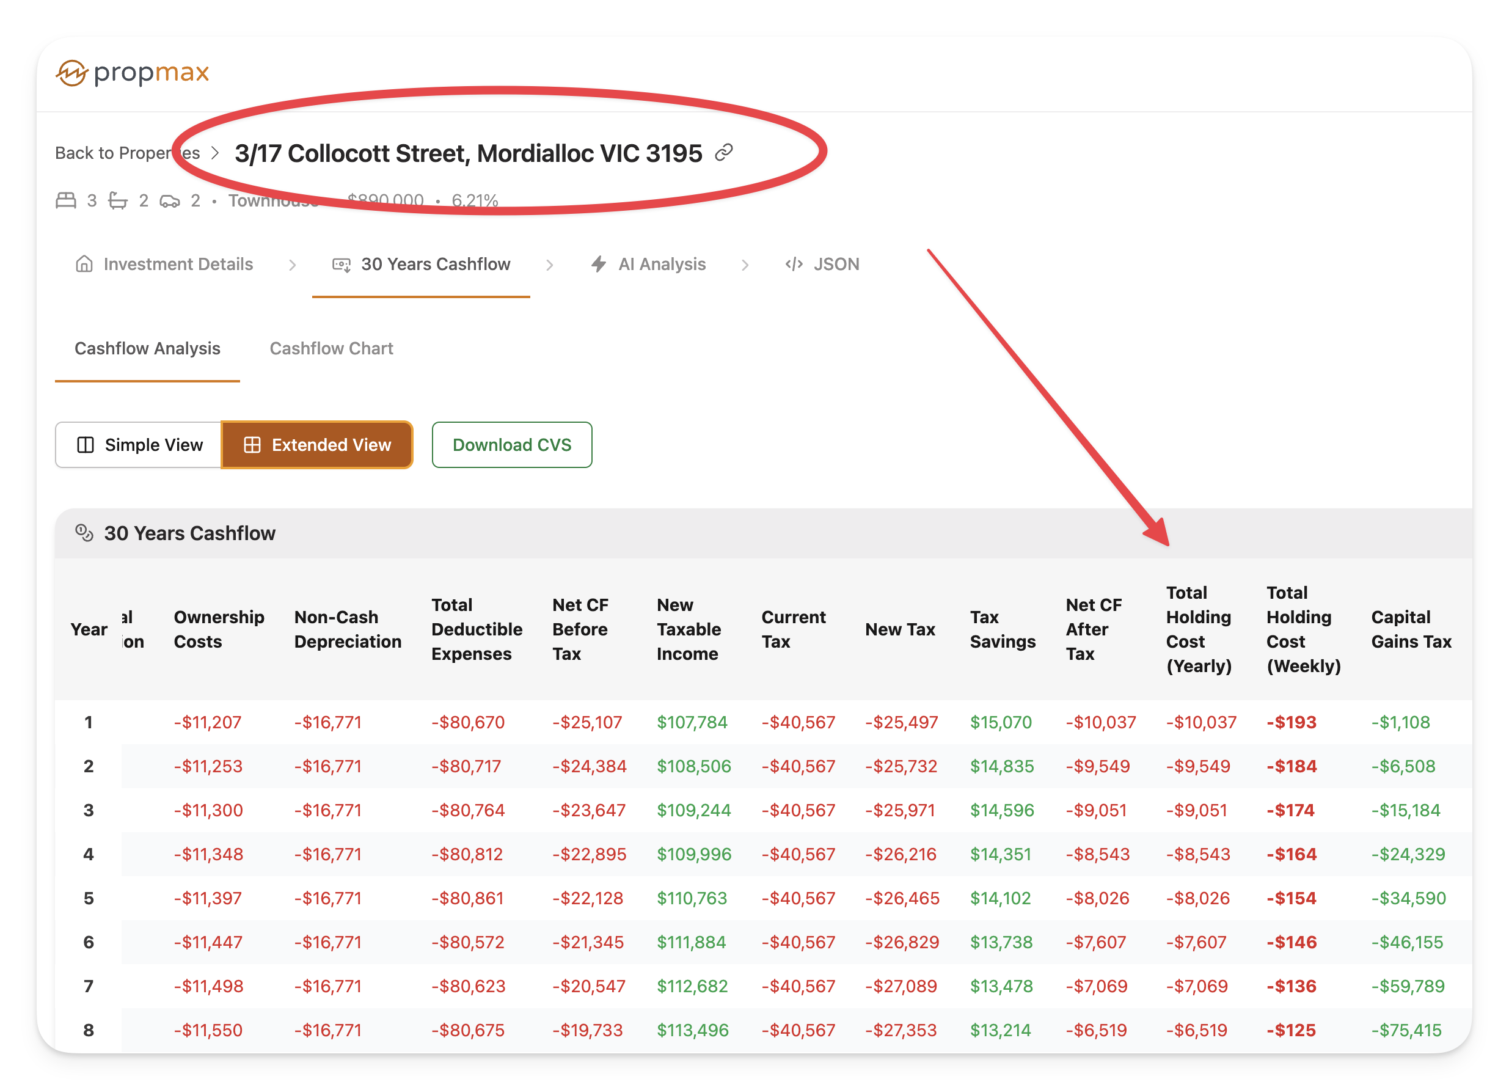Open the AI Analysis tab

click(648, 264)
